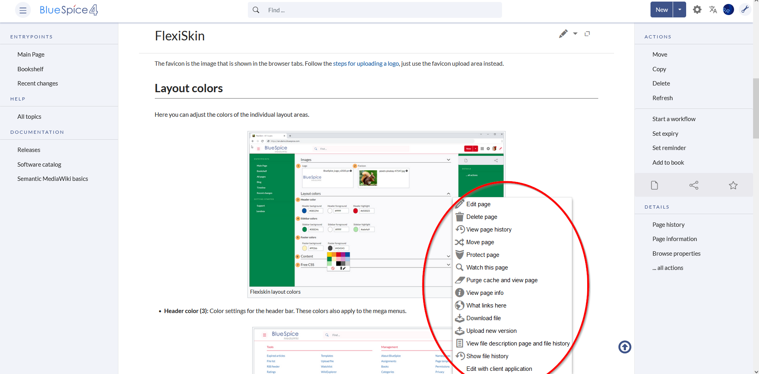The height and width of the screenshot is (374, 759).
Task: Enter full screen mode icon
Action: click(587, 34)
